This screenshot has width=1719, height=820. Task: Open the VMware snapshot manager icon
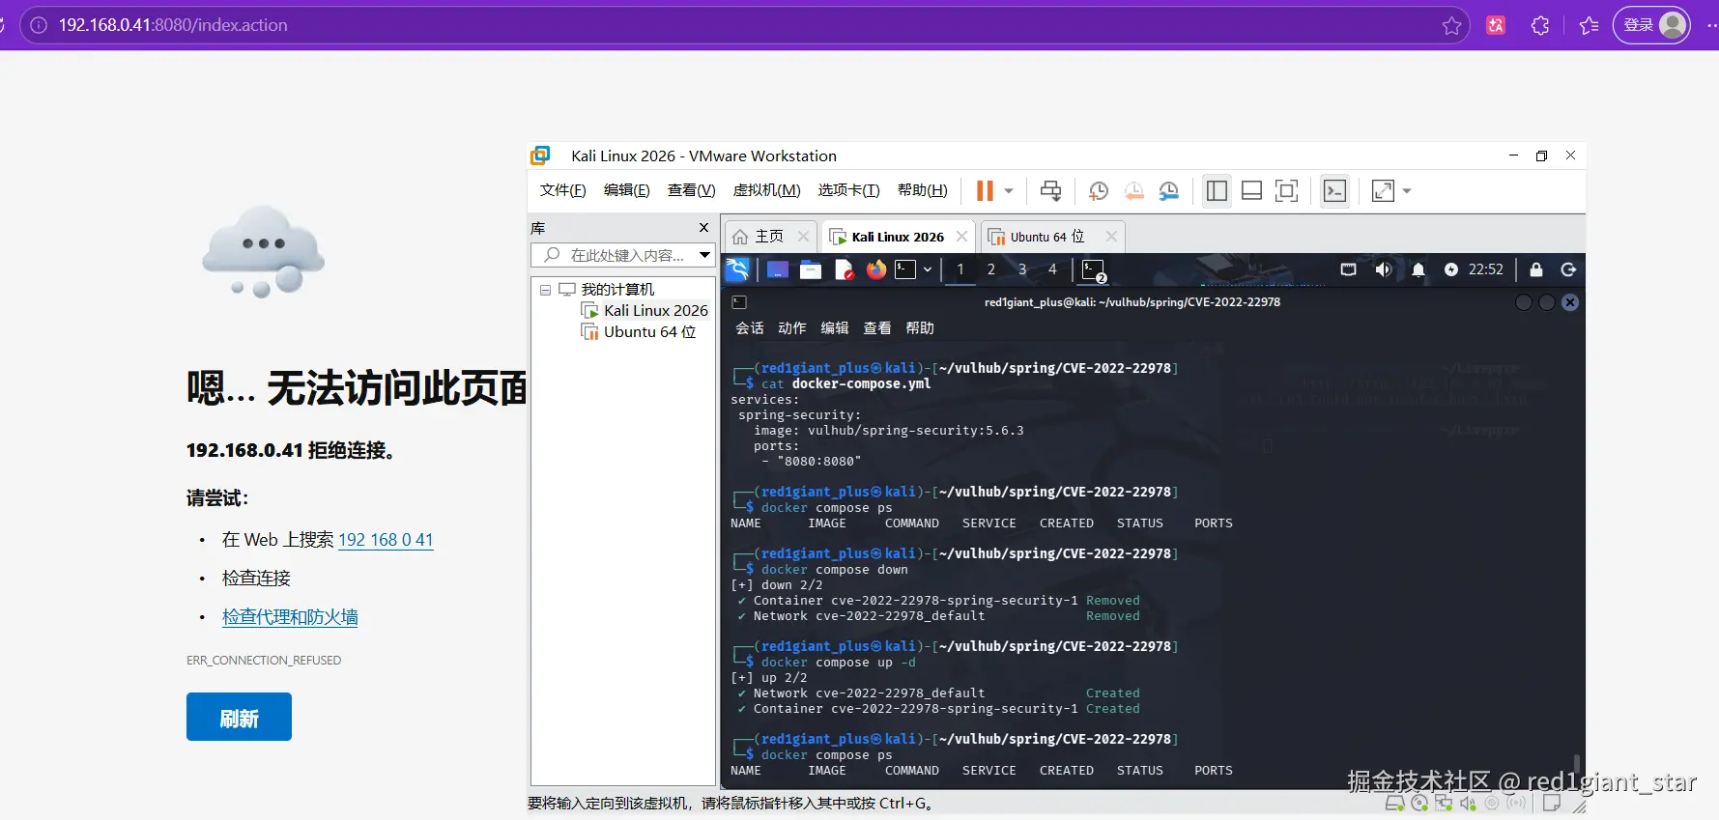[x=1169, y=191]
